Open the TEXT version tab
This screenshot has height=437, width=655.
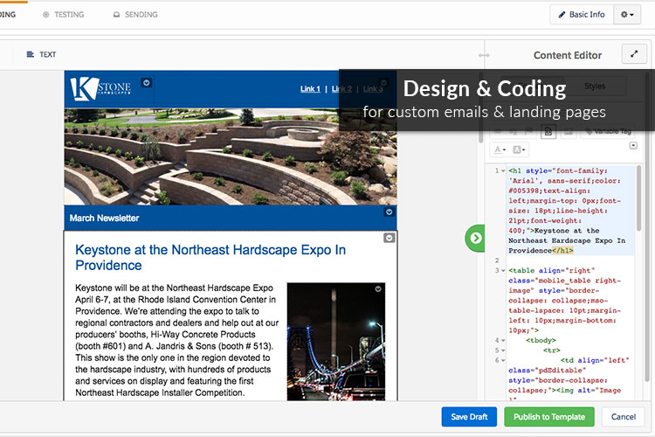coord(41,54)
